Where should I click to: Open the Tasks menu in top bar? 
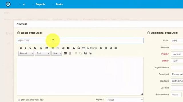pos(59,4)
